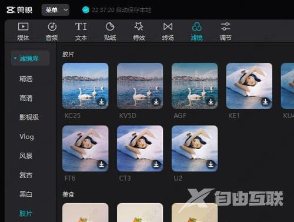
Task: Click the 胶片 section heading
Action: pyautogui.click(x=68, y=54)
